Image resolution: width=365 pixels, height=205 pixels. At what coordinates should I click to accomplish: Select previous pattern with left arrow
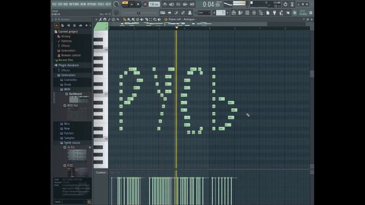point(214,13)
